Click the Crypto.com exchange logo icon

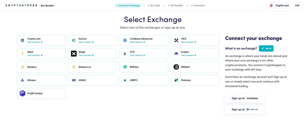(23, 40)
